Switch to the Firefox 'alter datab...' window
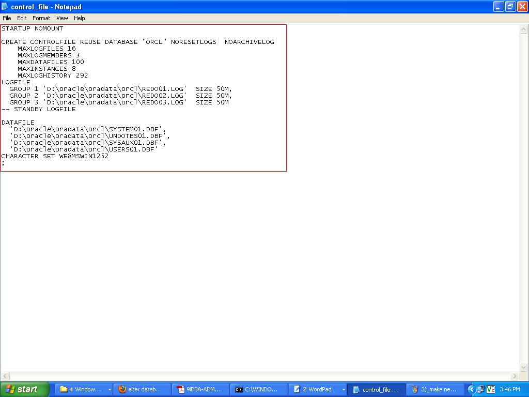 coord(142,389)
